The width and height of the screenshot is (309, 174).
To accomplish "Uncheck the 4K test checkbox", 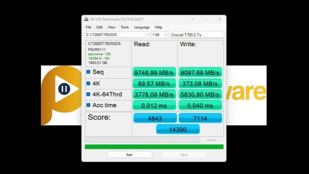I will [88, 83].
